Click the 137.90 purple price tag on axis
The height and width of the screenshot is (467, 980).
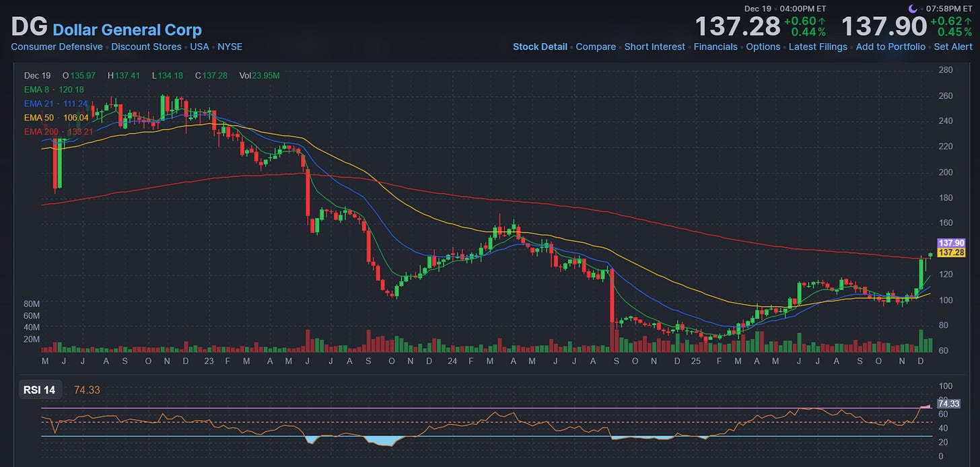[x=951, y=243]
